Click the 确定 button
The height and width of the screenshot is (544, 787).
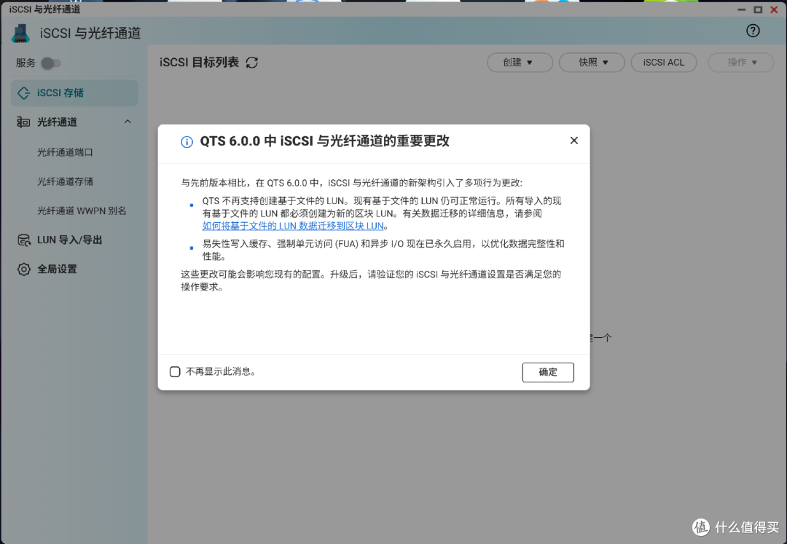point(547,372)
